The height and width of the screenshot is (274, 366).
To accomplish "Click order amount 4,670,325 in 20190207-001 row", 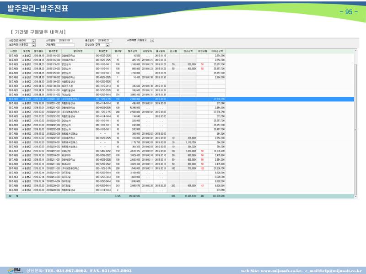I will click(x=135, y=151).
